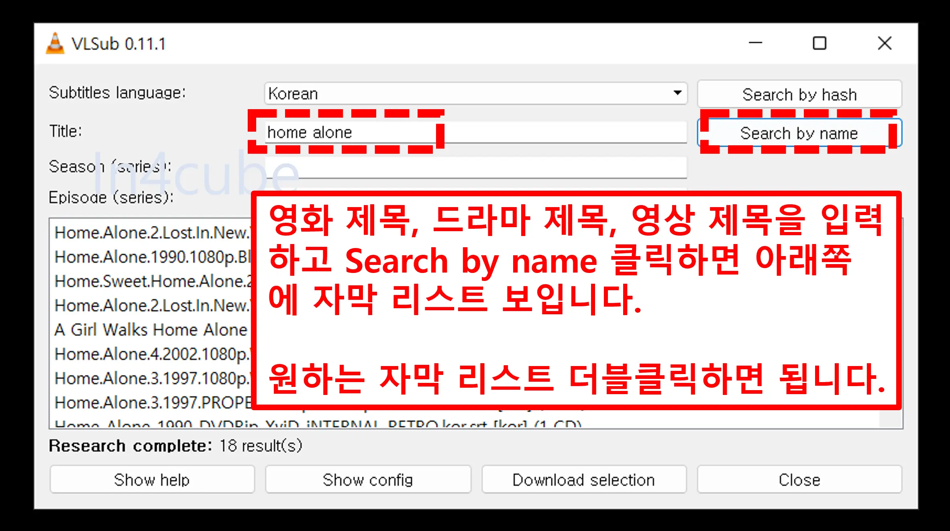Open the Subtitles language dropdown
This screenshot has height=531, width=950.
tap(476, 94)
